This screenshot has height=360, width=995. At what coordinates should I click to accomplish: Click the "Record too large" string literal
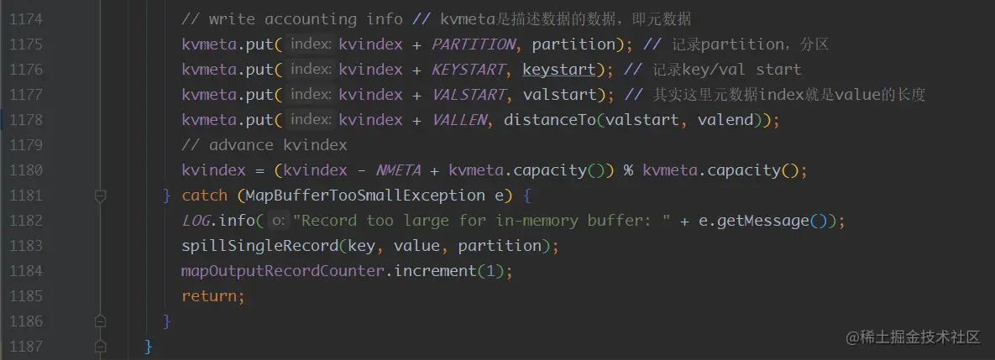point(482,221)
